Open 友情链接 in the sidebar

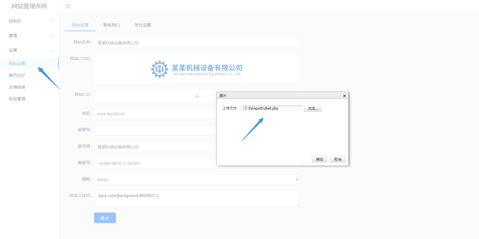[17, 87]
